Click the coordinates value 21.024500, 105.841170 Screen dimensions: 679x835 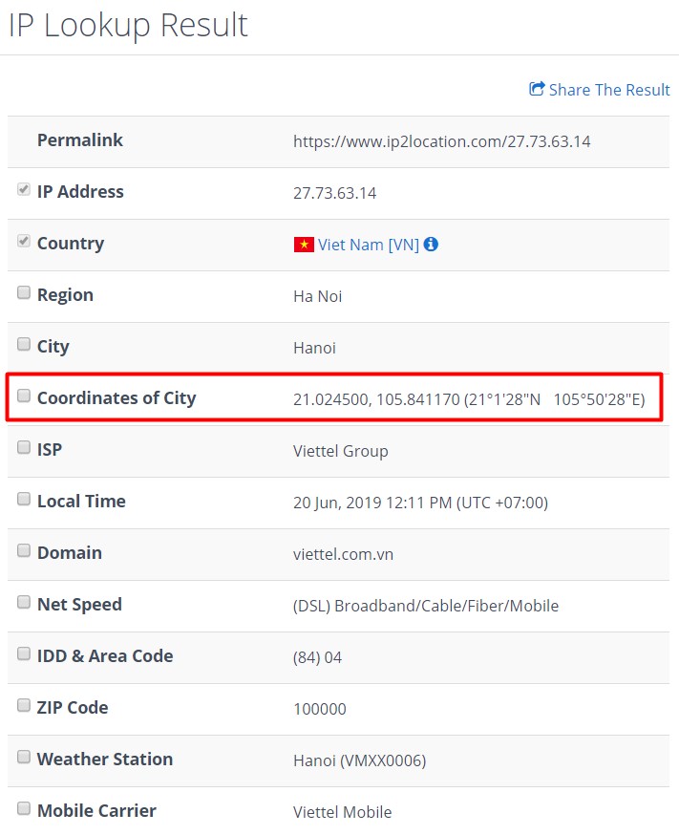point(376,399)
